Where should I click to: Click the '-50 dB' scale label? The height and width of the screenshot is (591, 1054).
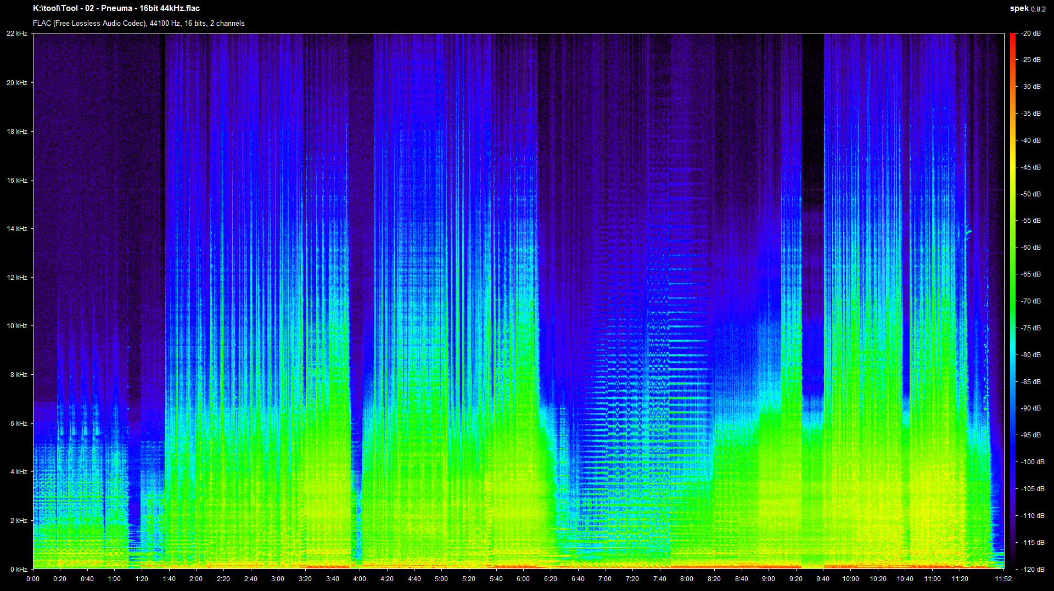pos(1031,194)
